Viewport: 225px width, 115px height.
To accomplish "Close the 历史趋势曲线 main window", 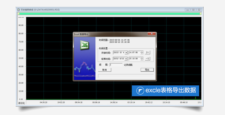I will pos(199,10).
